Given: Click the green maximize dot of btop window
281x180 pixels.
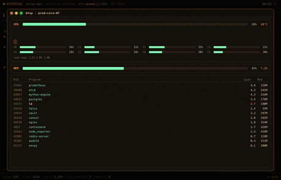Looking at the screenshot, I should (21, 13).
